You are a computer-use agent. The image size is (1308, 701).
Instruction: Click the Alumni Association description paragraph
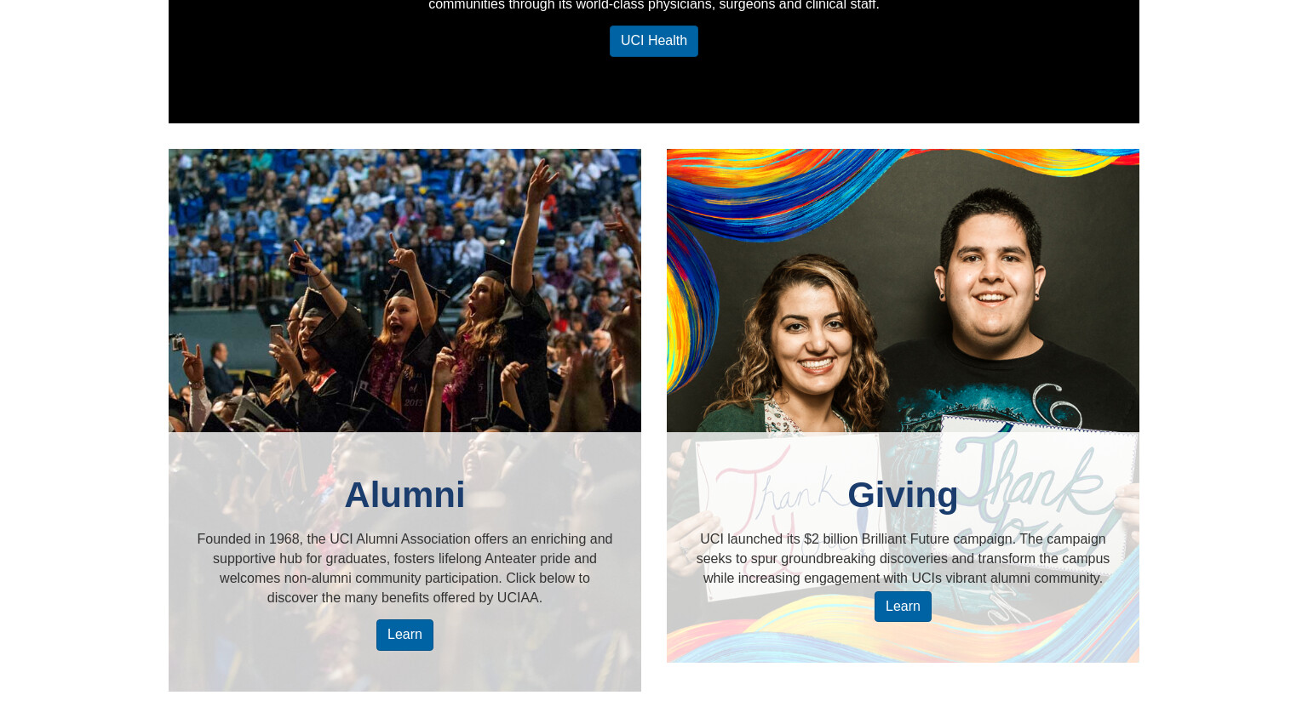pyautogui.click(x=404, y=568)
